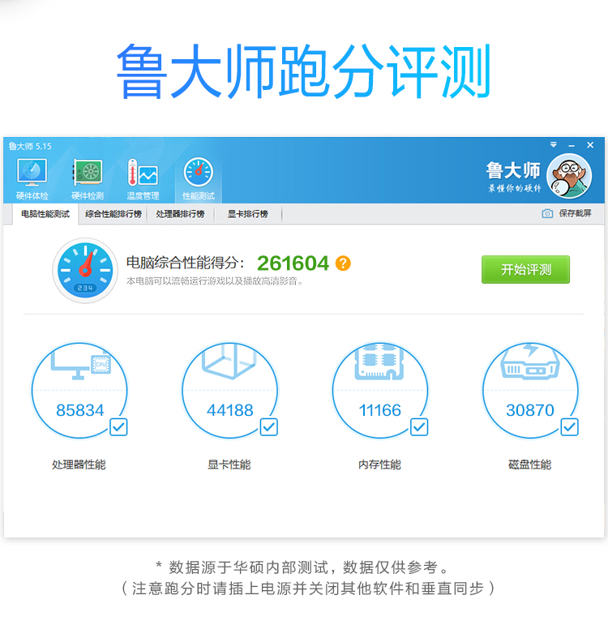The width and height of the screenshot is (608, 625).
Task: Minimize the 鲁大师 window
Action: (572, 145)
